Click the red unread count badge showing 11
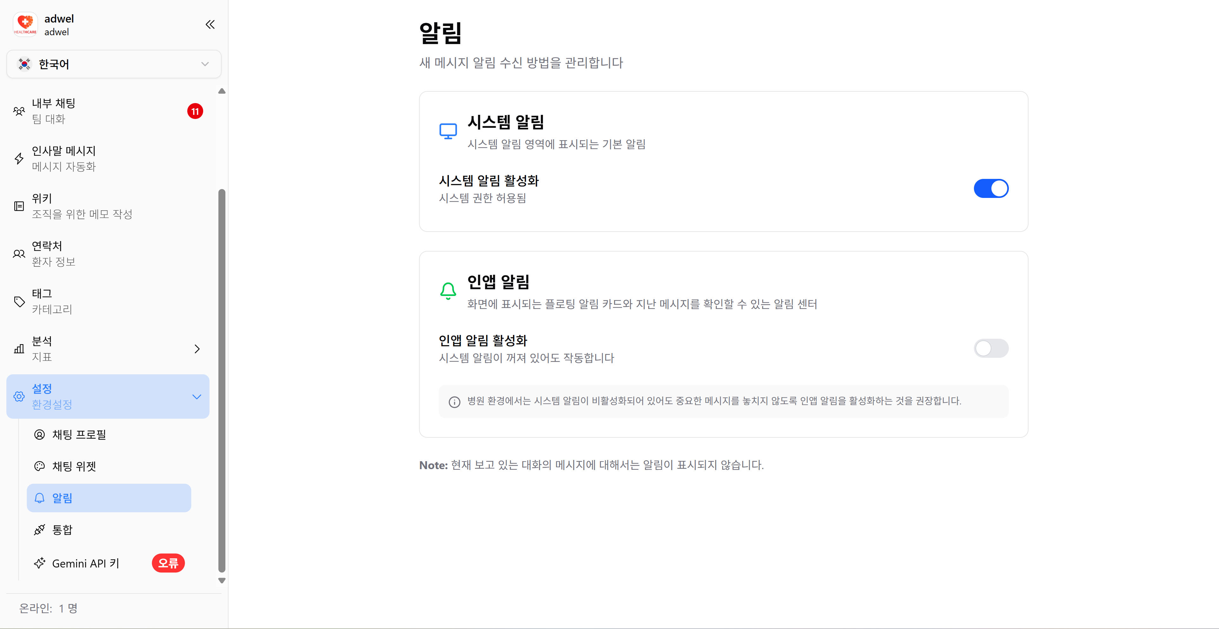The width and height of the screenshot is (1219, 629). 196,111
